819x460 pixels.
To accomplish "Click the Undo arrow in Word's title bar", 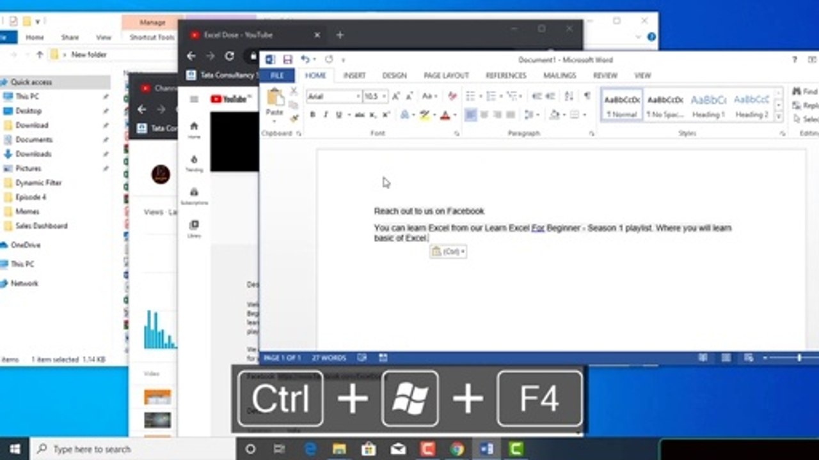I will (305, 59).
